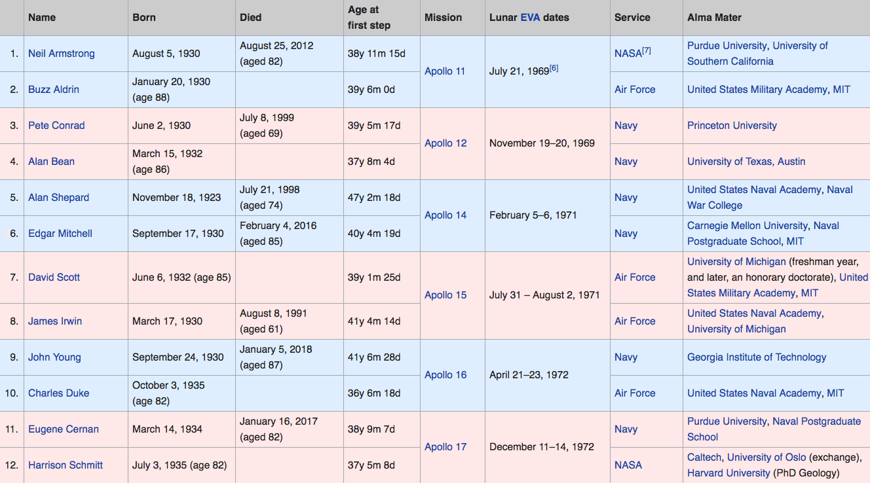870x483 pixels.
Task: Click the Apollo 14 mission link
Action: (445, 215)
